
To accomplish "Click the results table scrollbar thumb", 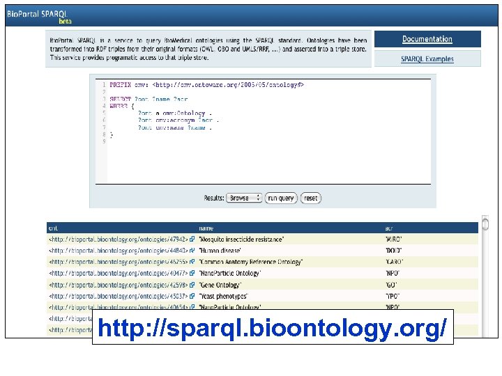I will 485,224.
